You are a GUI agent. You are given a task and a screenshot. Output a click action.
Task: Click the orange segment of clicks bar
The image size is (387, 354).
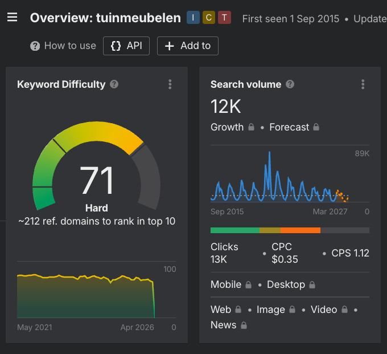tap(300, 230)
